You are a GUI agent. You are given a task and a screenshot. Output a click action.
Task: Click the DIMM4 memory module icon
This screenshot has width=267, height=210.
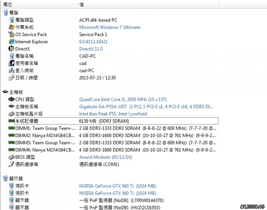click(11, 150)
